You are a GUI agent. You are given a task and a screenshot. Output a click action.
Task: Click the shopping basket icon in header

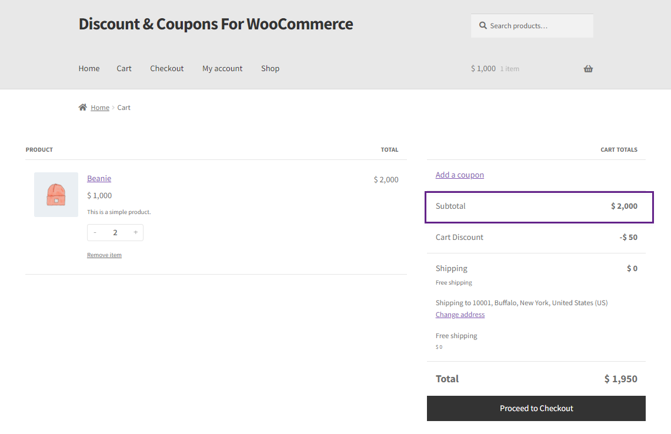pyautogui.click(x=589, y=69)
